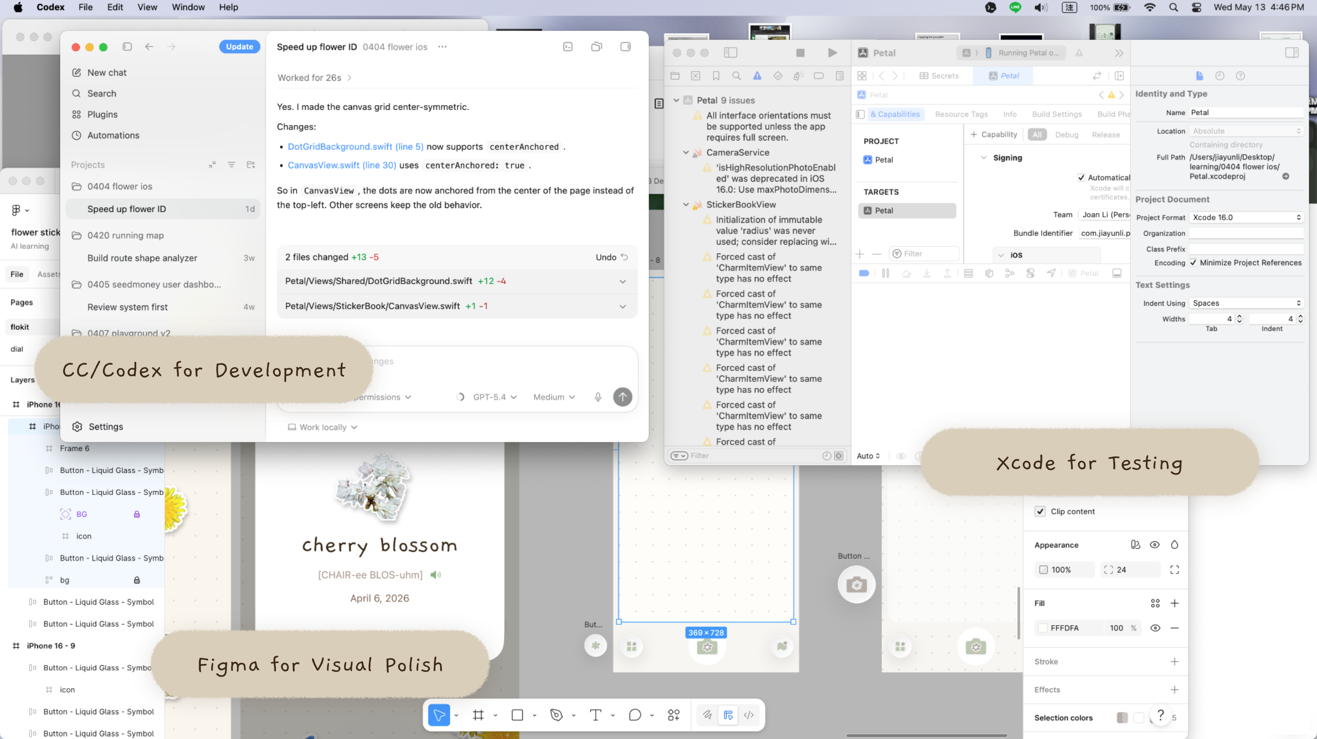Screen dimensions: 1317x739
Task: Add a new project folder in Codex
Action: coord(251,164)
